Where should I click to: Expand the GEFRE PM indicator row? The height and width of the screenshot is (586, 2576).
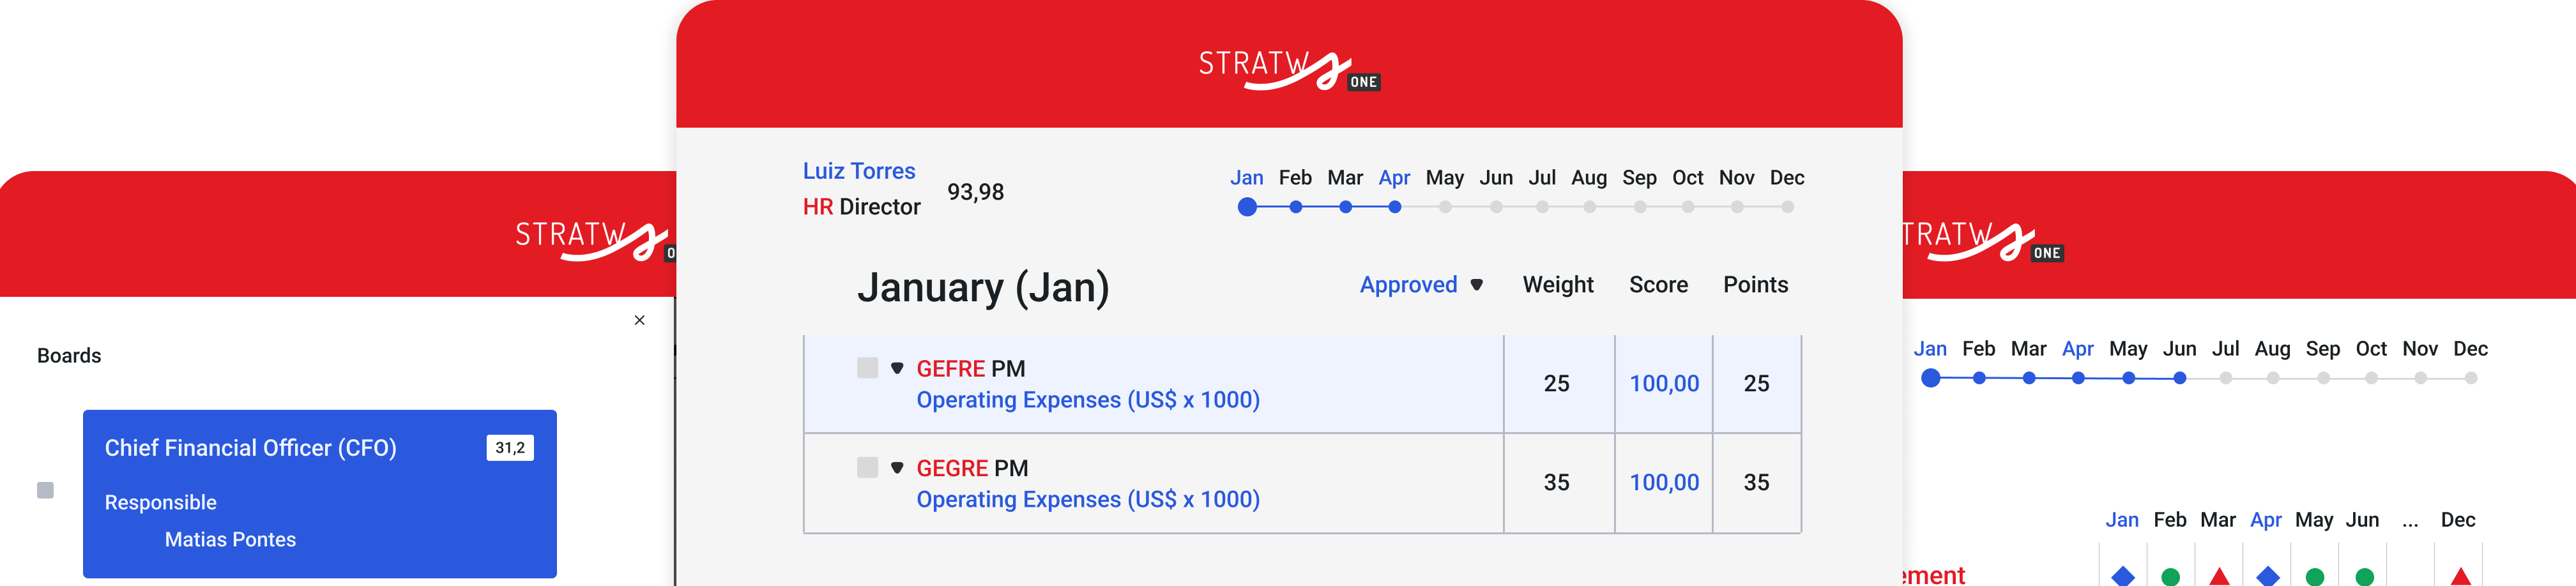click(897, 368)
